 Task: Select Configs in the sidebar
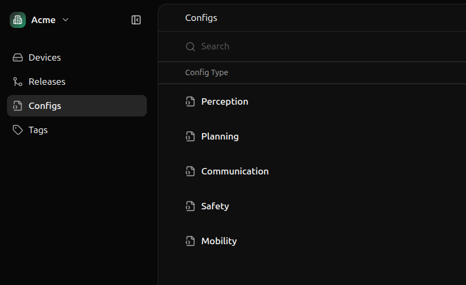point(45,106)
